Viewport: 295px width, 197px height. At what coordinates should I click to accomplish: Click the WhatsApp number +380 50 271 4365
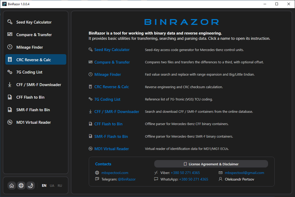[194, 179]
